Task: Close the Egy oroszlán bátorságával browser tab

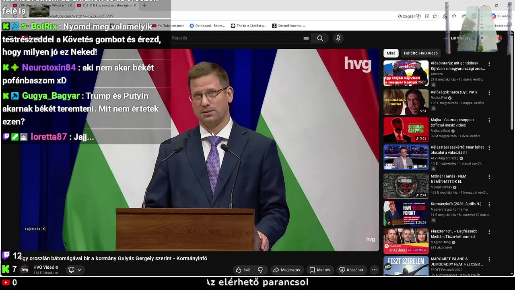Action: pyautogui.click(x=135, y=5)
